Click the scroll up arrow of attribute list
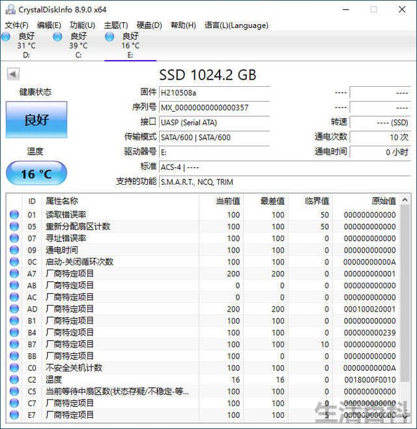The width and height of the screenshot is (417, 429). [x=405, y=200]
